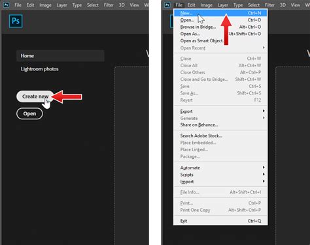Open Image menu in the right screenshot
The image size is (310, 245).
(206, 5)
